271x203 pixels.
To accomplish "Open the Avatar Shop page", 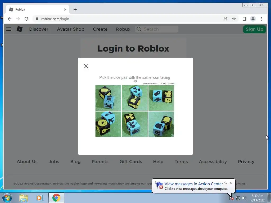I will tap(70, 29).
